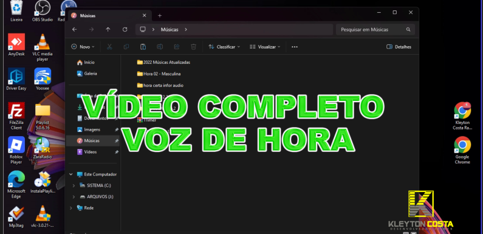Viewport: 483px width, 234px height.
Task: Open the Novo dropdown menu
Action: pyautogui.click(x=83, y=47)
